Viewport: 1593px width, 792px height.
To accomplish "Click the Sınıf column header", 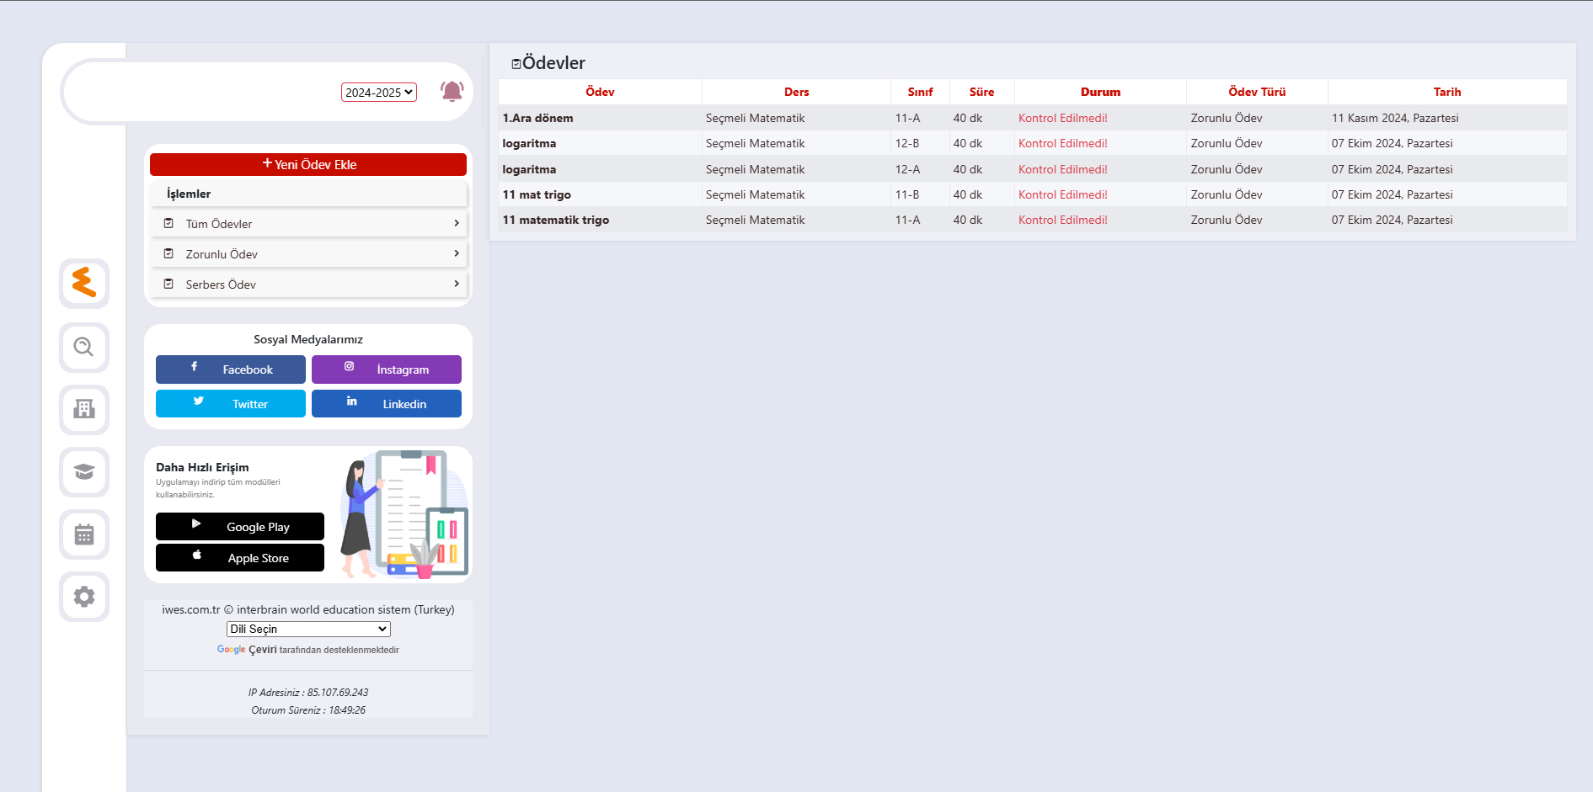I will 920,92.
